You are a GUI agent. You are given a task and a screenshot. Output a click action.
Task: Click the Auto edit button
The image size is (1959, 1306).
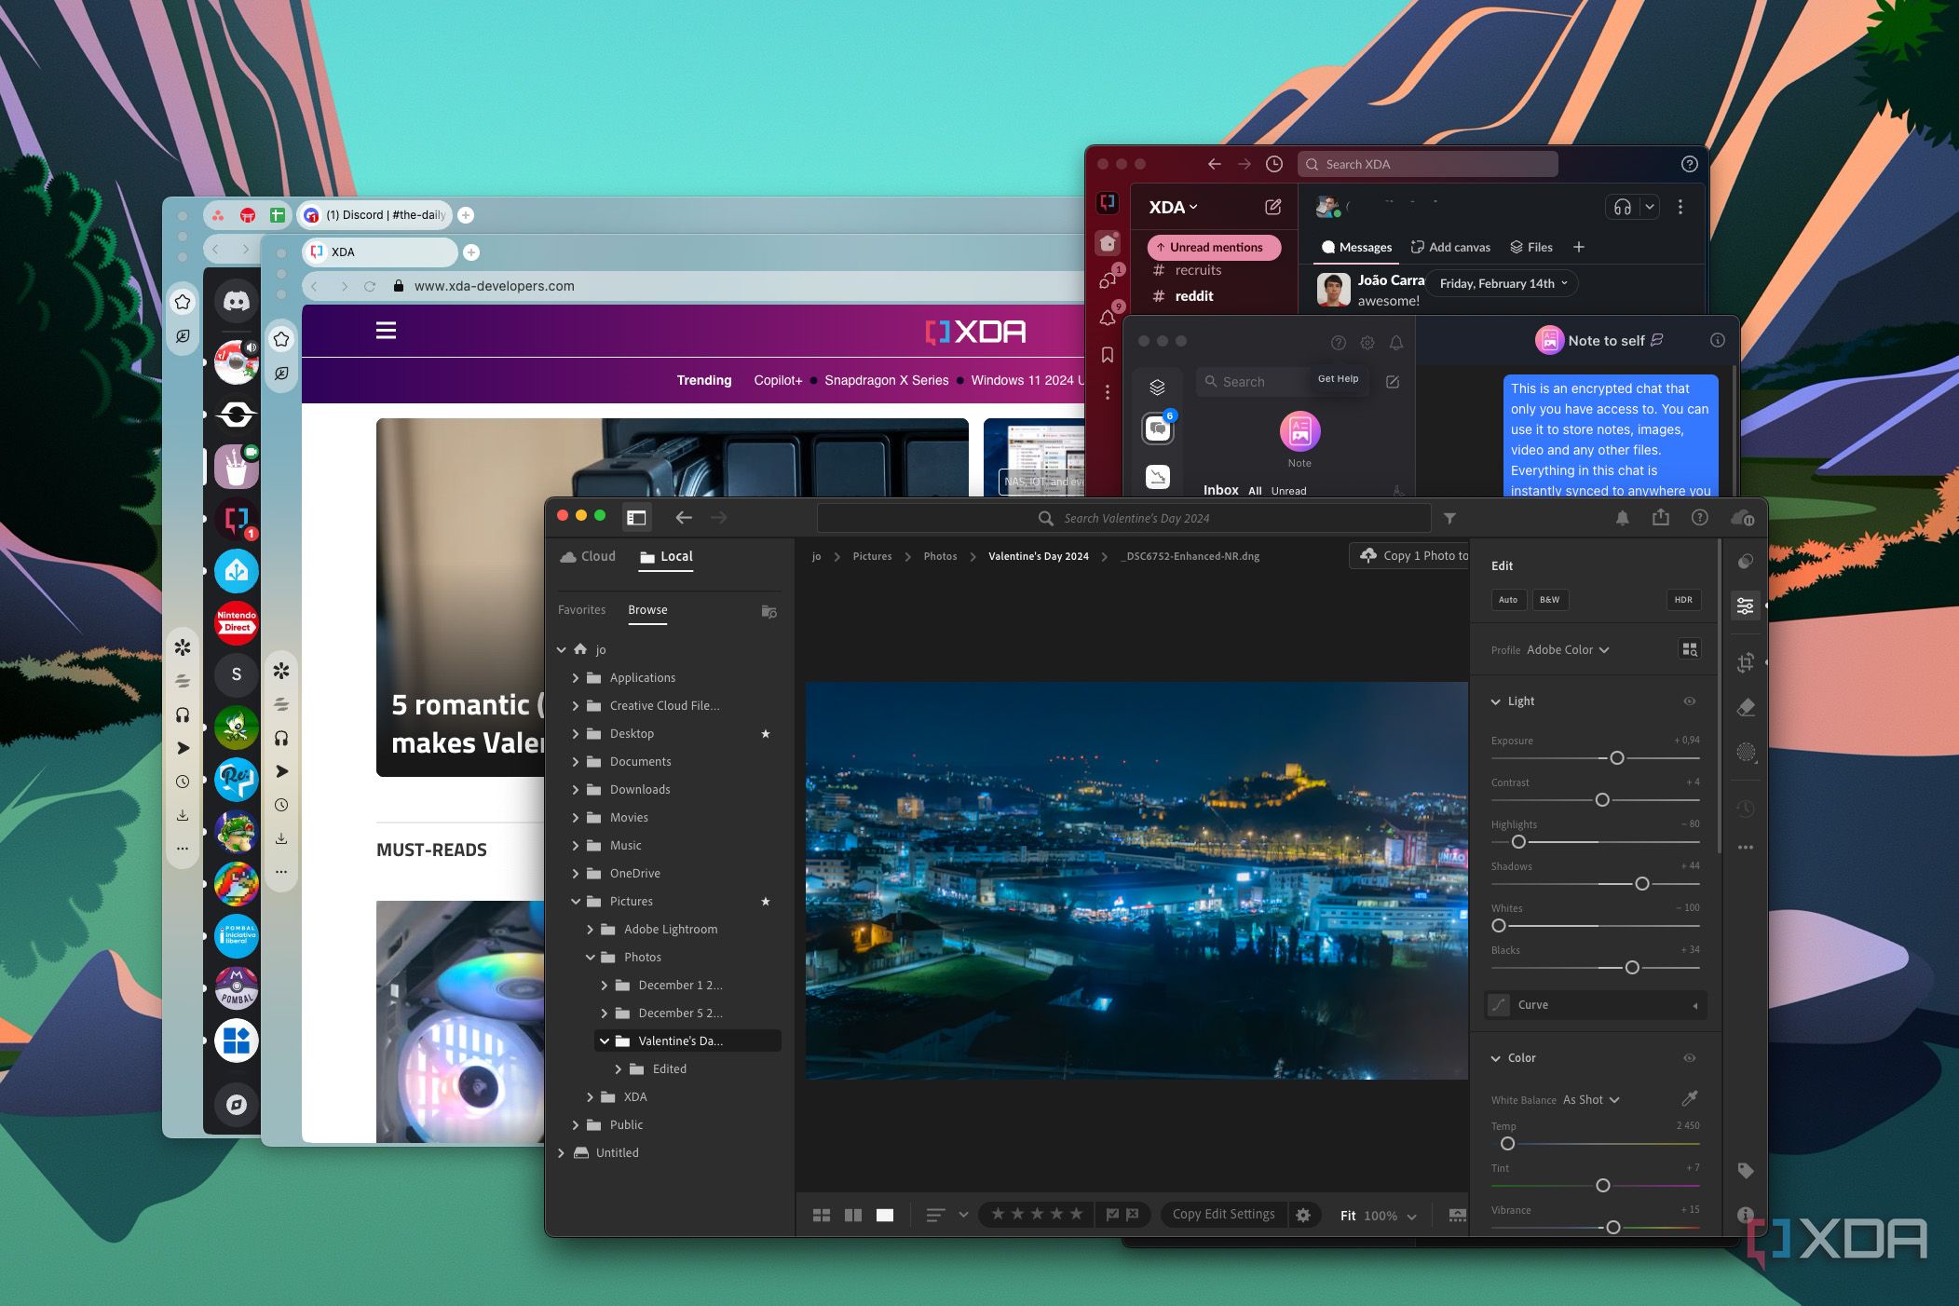1507,600
